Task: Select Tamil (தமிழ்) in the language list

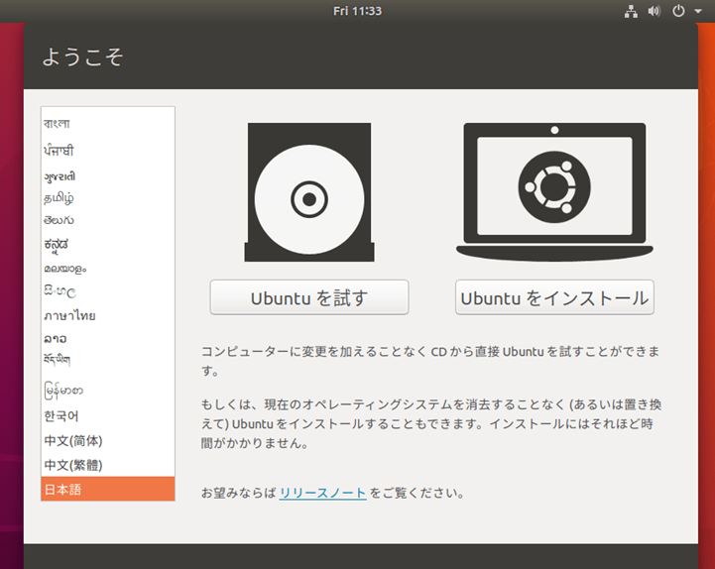Action: (108, 198)
